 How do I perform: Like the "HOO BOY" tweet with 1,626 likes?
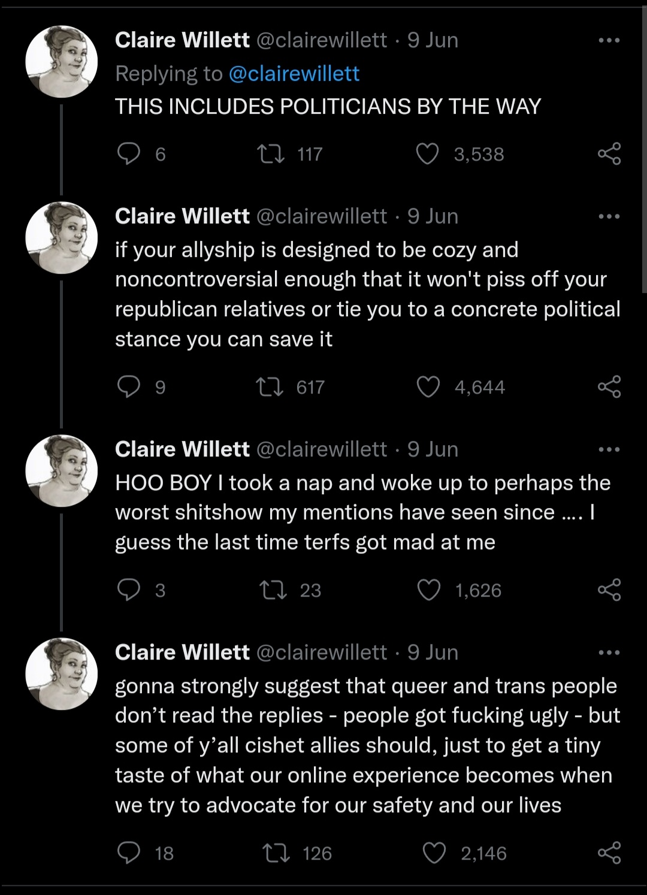point(429,590)
